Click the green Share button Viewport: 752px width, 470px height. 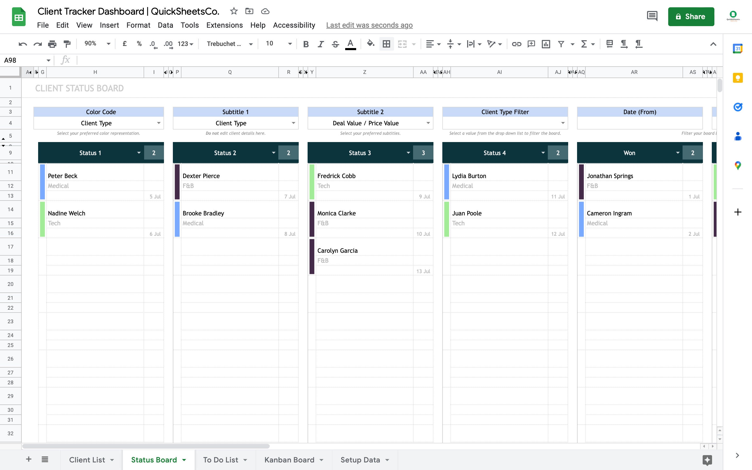coord(691,16)
